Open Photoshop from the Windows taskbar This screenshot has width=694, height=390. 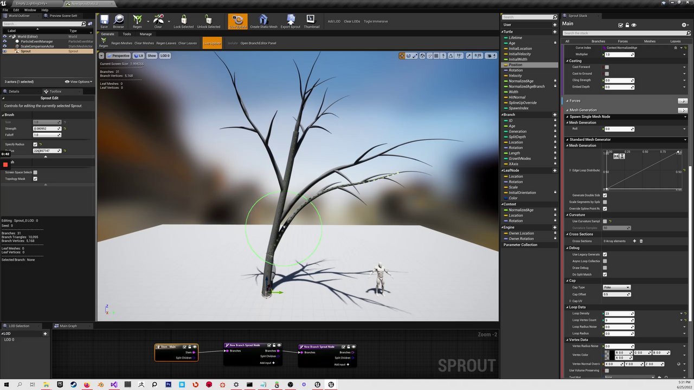[x=168, y=385]
